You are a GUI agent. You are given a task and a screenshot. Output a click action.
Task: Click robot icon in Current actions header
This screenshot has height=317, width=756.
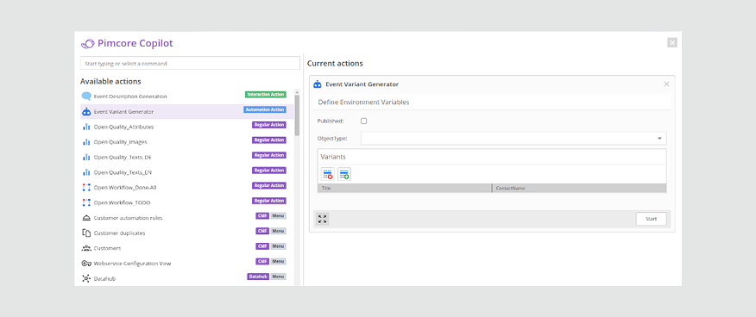pos(318,84)
